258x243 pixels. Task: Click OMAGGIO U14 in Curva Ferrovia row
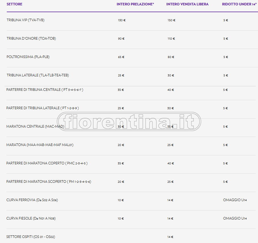coord(235,200)
